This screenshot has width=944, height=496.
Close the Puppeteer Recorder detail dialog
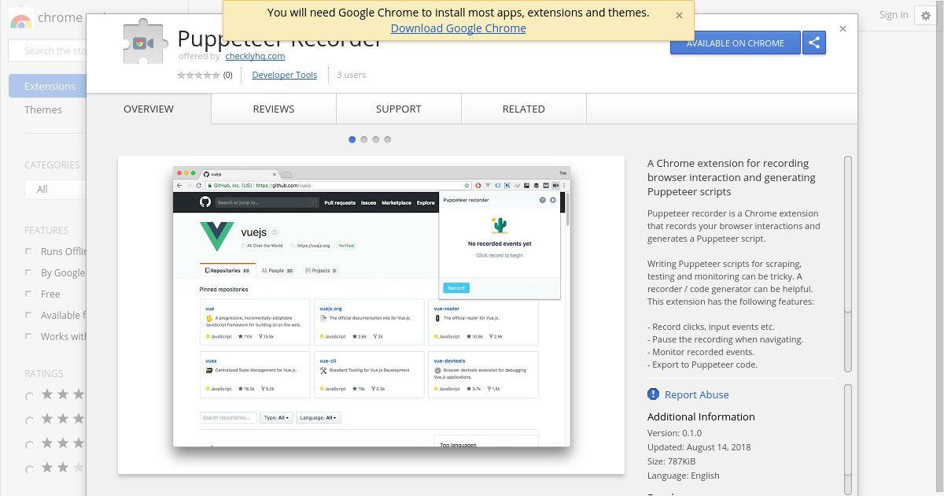click(x=843, y=29)
